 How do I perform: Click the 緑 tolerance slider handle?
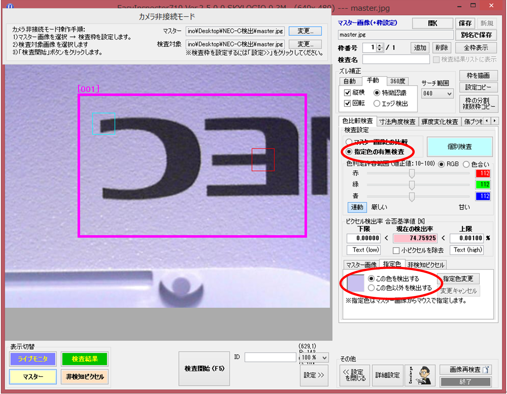pyautogui.click(x=412, y=185)
